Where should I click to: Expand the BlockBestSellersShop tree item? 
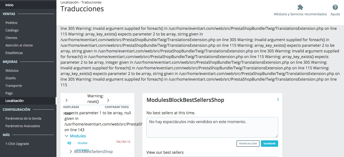tap(71, 152)
